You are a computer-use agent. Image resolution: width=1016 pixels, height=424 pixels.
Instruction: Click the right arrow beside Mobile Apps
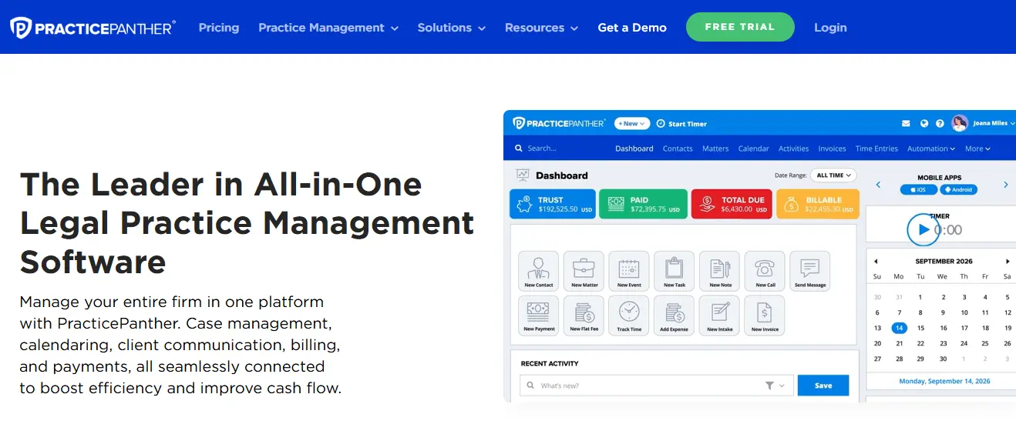pyautogui.click(x=1005, y=185)
